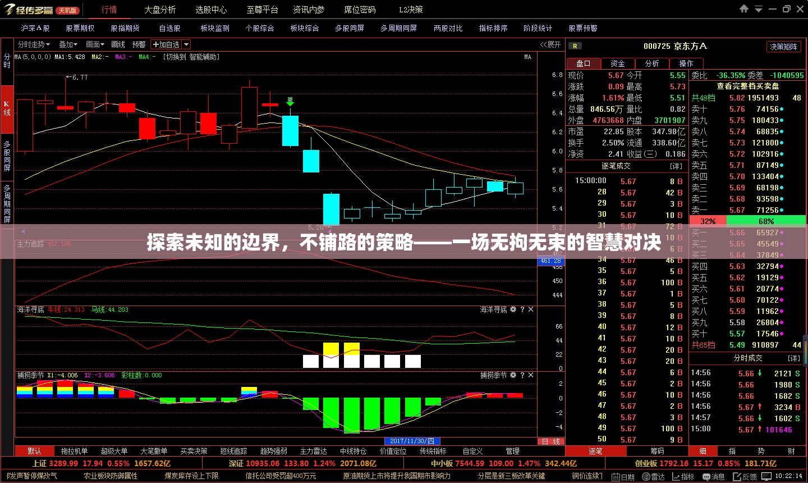This screenshot has height=483, width=808.
Task: Select 默认 bottom indicator tab
Action: point(34,451)
